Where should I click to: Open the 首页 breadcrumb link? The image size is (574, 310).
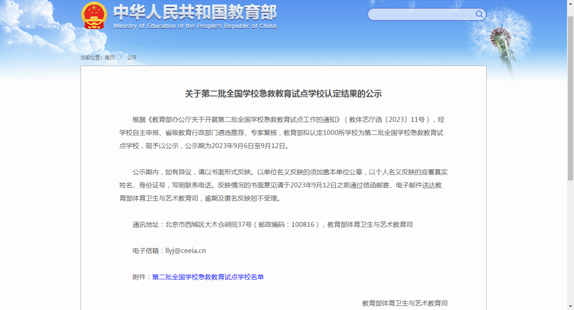pos(110,57)
